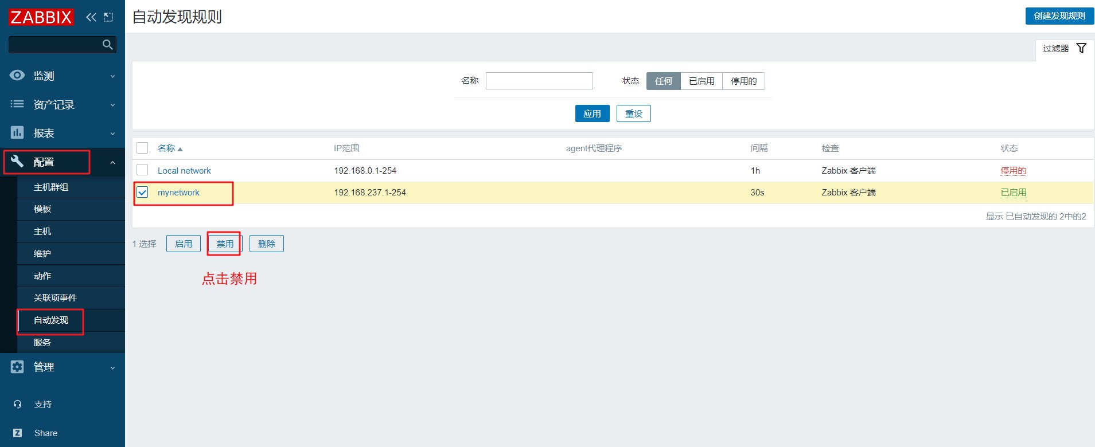Screen dimensions: 1095x447
Task: Click the ZABBIX logo
Action: point(41,17)
